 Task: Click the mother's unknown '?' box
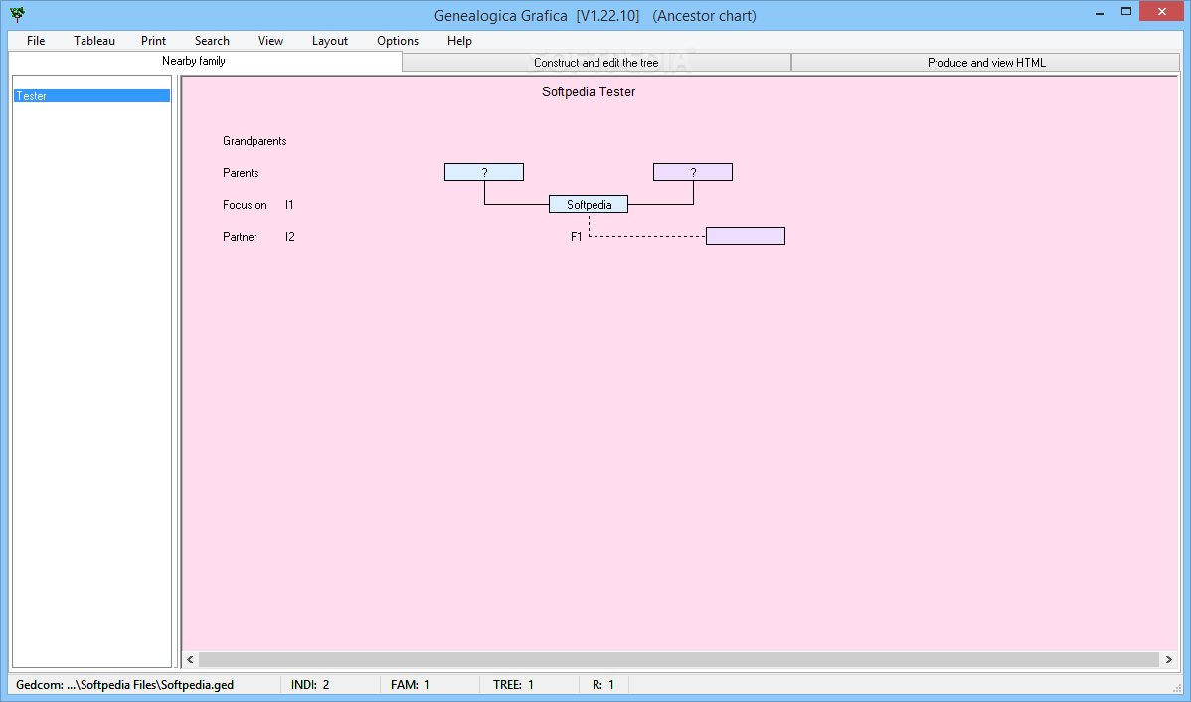[693, 172]
